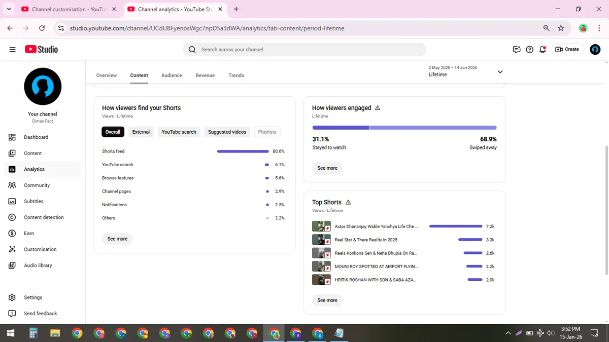
Task: Click the Stayed to watch engagement bar
Action: point(341,128)
